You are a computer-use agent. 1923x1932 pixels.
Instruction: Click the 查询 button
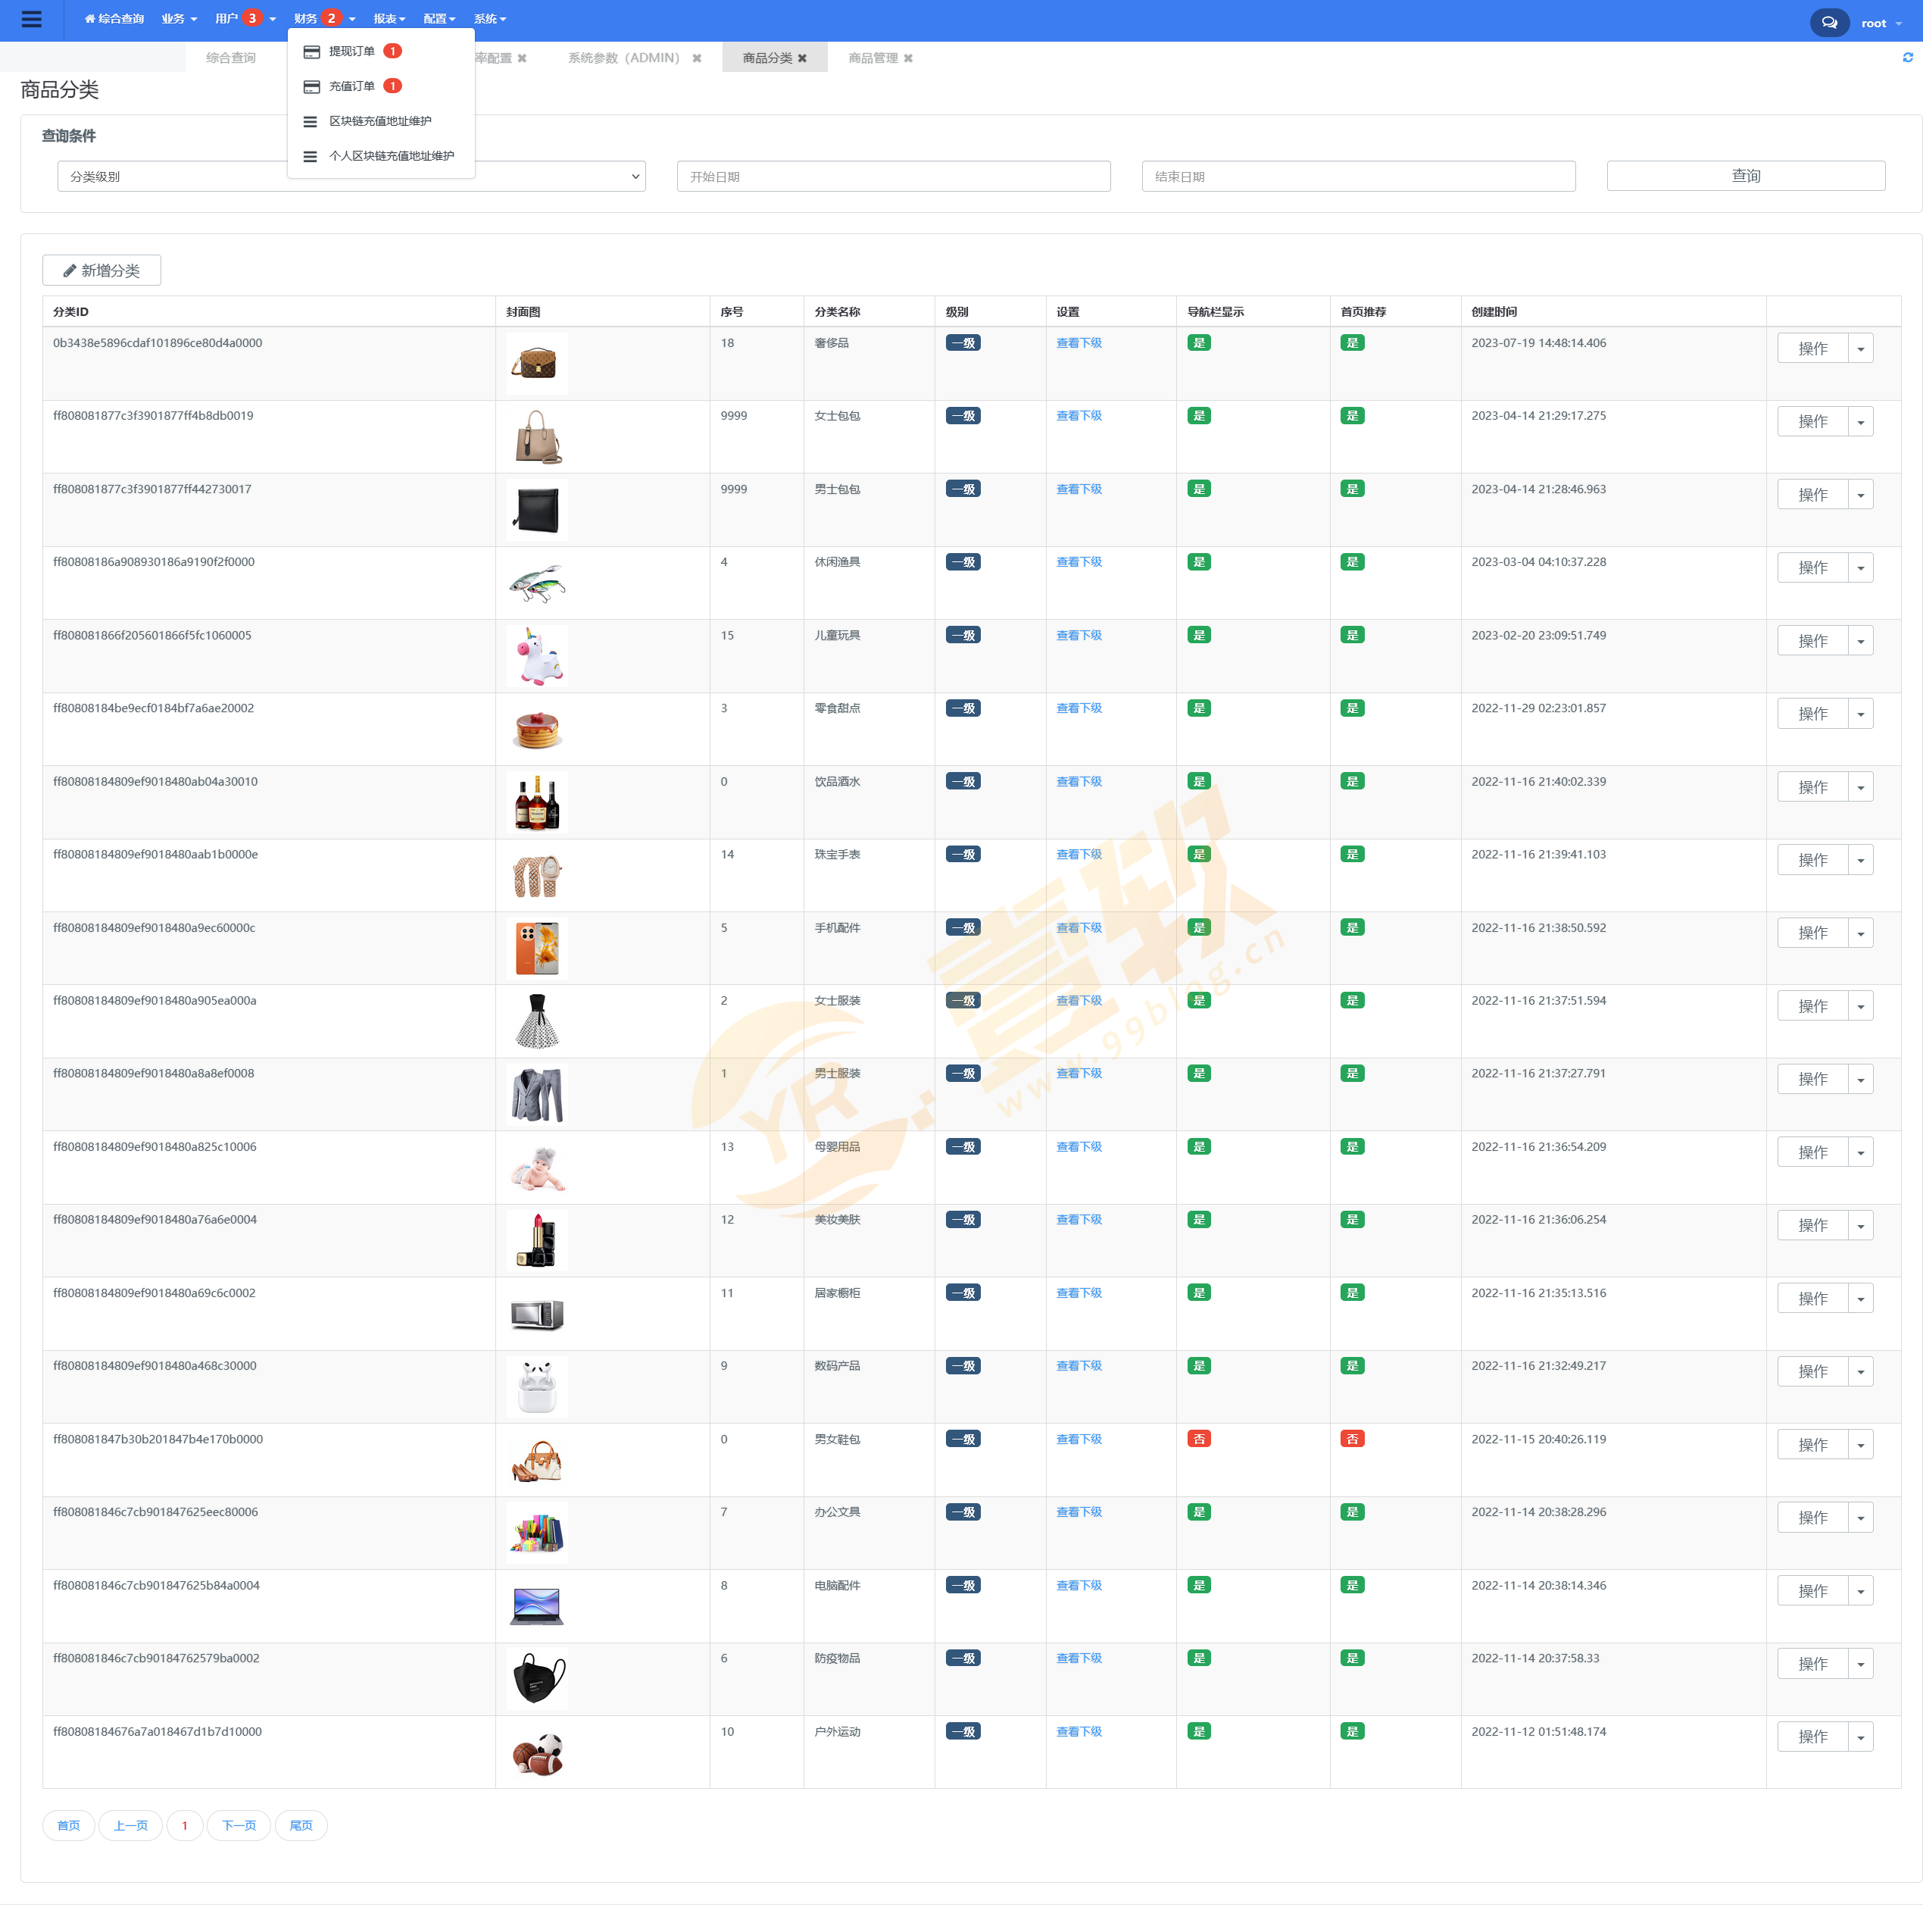coord(1745,176)
